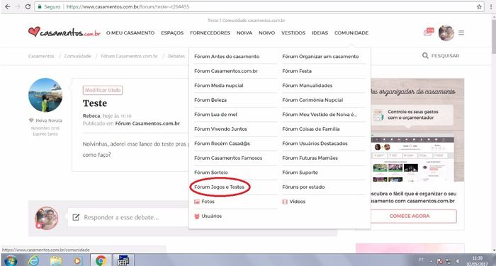Click the Modificar título button
The height and width of the screenshot is (266, 496).
pyautogui.click(x=103, y=90)
